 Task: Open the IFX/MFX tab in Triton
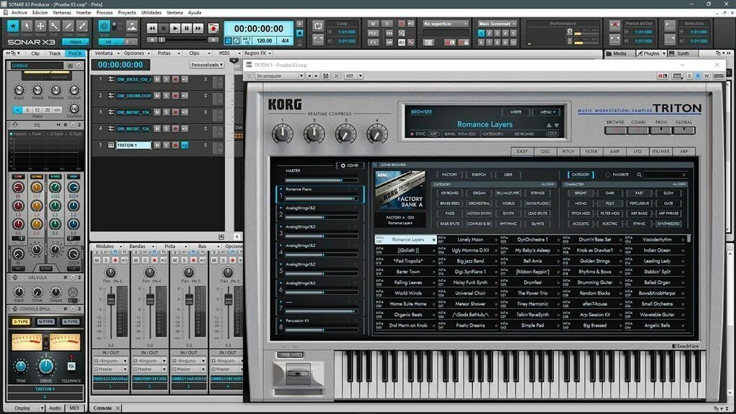tap(661, 152)
